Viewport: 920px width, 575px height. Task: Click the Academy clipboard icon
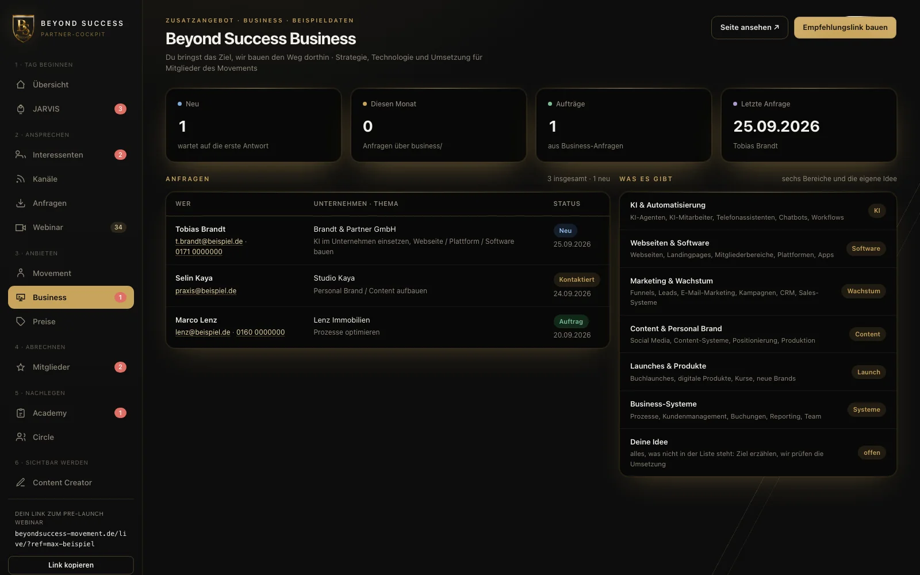[x=21, y=413]
